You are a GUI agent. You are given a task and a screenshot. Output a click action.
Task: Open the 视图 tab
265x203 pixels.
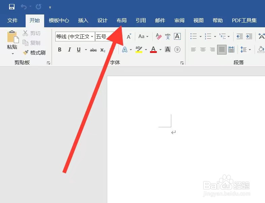click(198, 21)
